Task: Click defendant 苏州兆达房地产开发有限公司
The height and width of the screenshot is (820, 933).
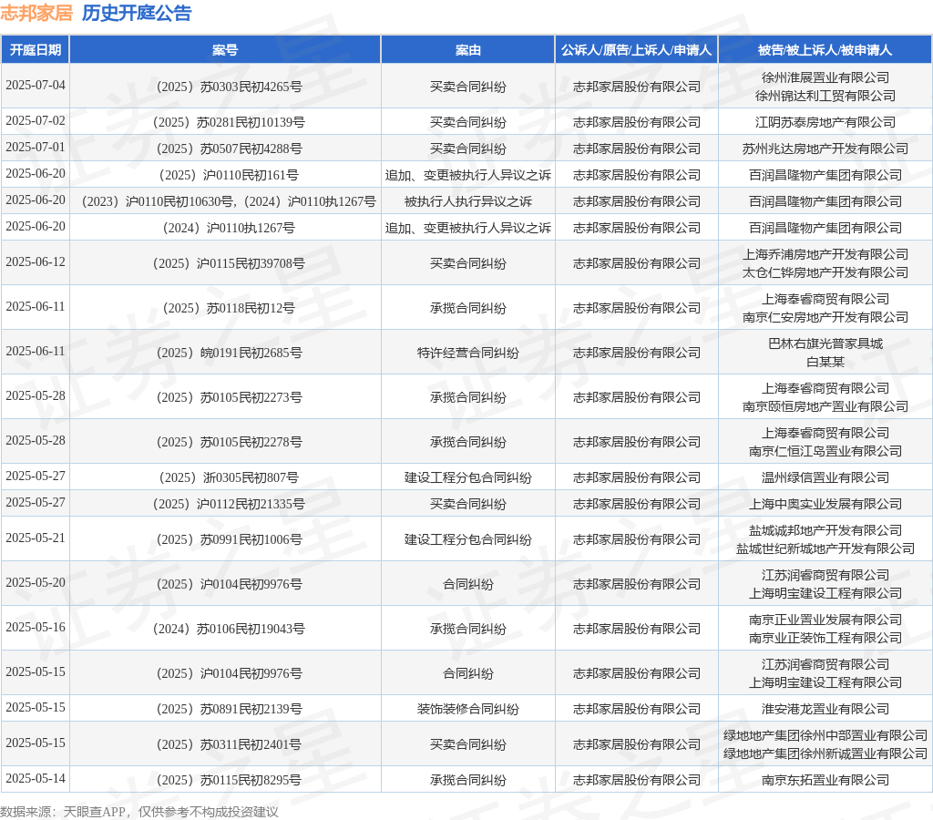Action: 825,149
